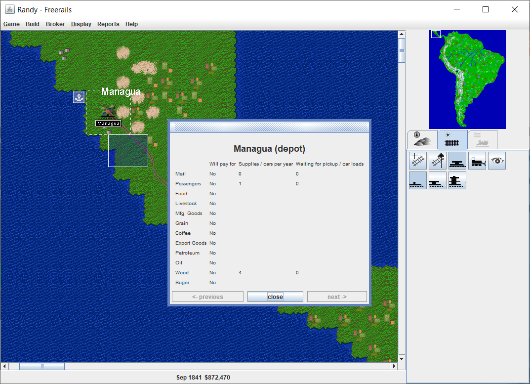Click the Wood supplies value 4

[240, 273]
